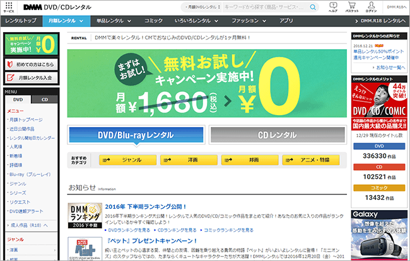Go to DMM.R18 レンタルへ link
The image size is (410, 261).
380,21
